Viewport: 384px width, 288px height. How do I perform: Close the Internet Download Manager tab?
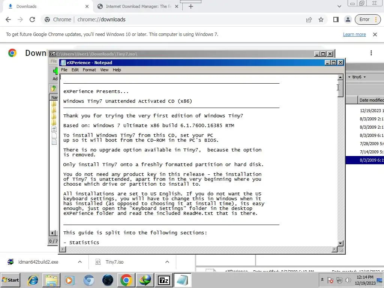point(177,7)
